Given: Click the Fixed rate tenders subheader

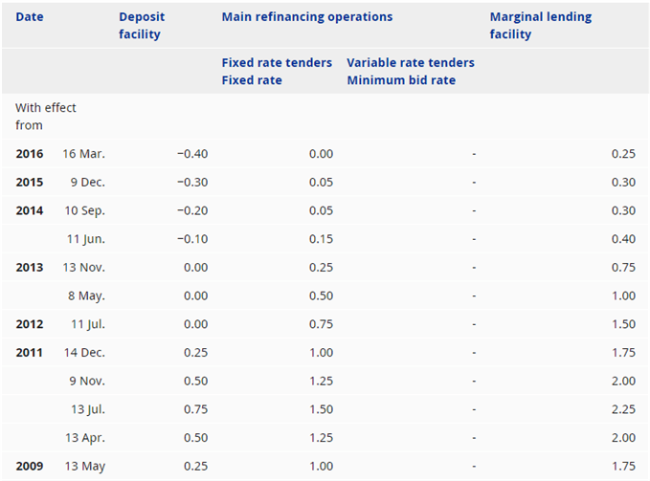Looking at the screenshot, I should [277, 62].
